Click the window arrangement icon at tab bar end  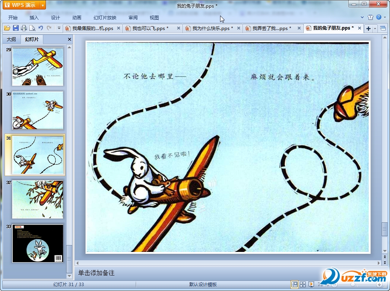pos(383,28)
